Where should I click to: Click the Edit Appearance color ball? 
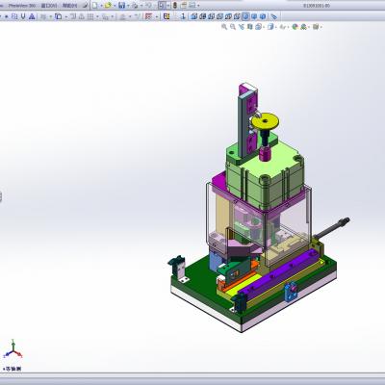pyautogui.click(x=295, y=27)
